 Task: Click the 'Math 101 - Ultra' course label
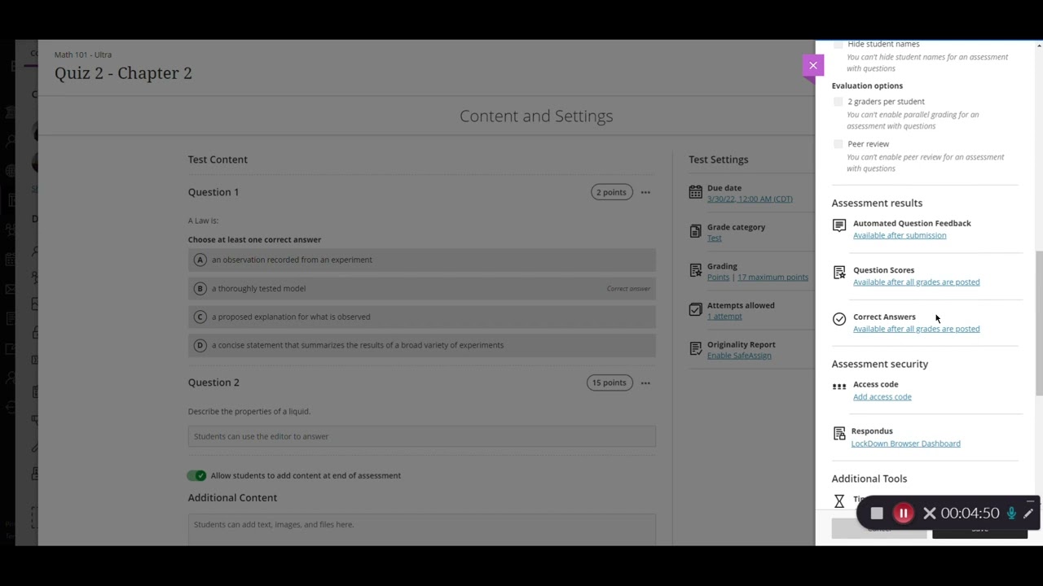[x=83, y=55]
